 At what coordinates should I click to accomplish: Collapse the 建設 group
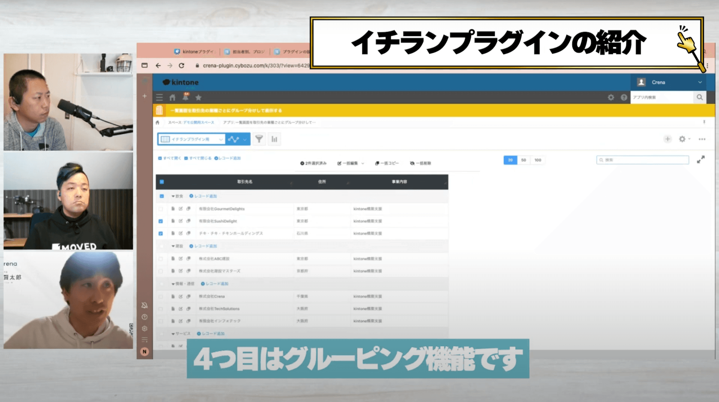(x=173, y=246)
